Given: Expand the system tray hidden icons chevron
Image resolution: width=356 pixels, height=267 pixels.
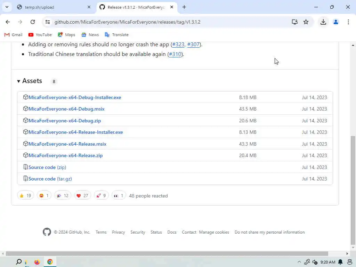Looking at the screenshot, I should point(299,262).
